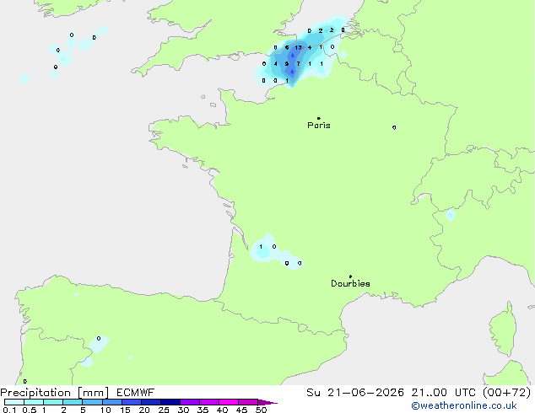This screenshot has height=413, width=535.
Task: Click the '30' legend scale label
Action: 183,410
